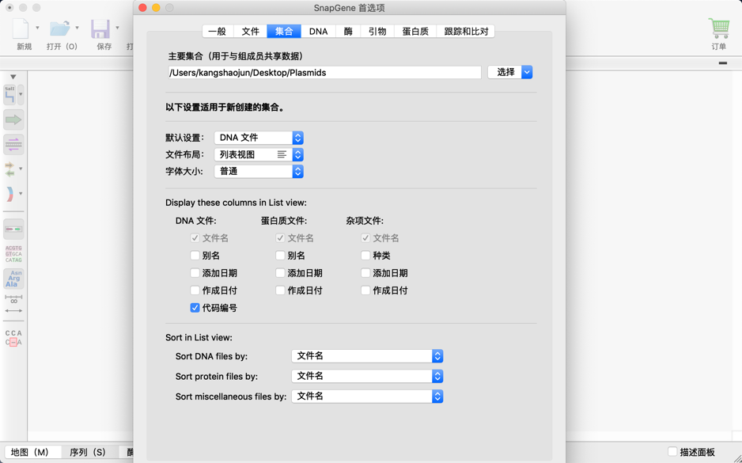Check 种类 under 杂项文件
Viewport: 742px width, 463px height.
pos(365,256)
